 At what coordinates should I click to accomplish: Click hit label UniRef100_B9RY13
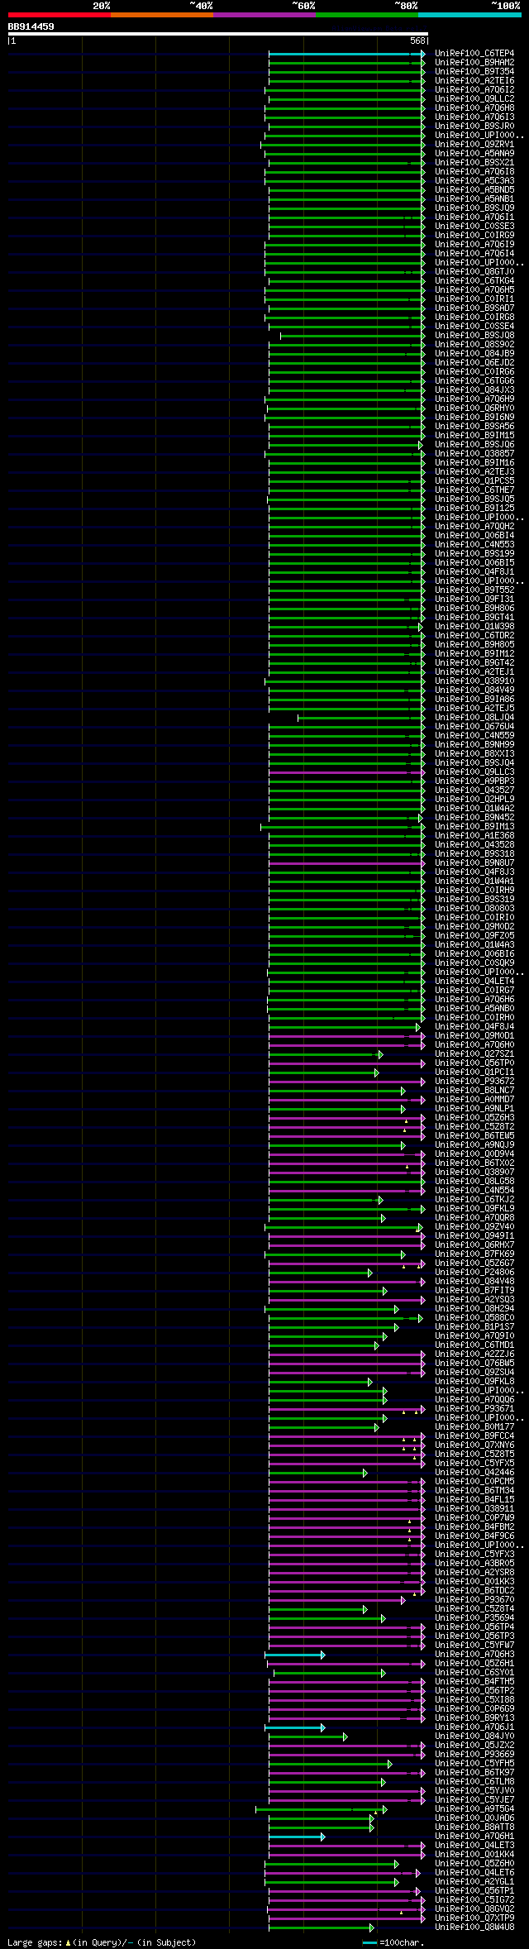pos(474,1718)
